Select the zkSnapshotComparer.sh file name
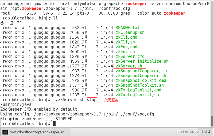This screenshot has width=214, height=136. click(x=141, y=76)
